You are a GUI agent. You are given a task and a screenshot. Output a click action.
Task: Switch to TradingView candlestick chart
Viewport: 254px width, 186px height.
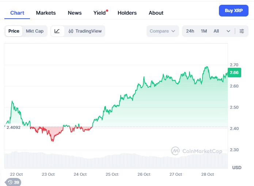(x=85, y=31)
